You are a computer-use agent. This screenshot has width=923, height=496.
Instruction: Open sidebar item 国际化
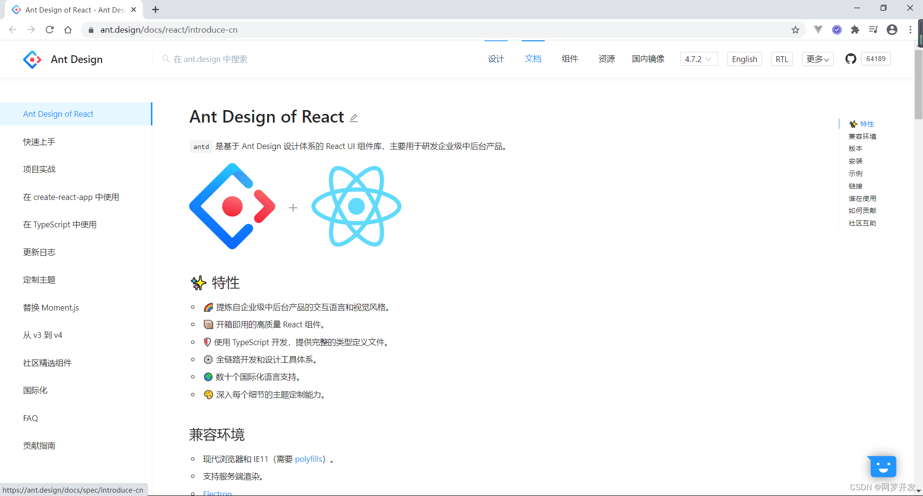76,390
